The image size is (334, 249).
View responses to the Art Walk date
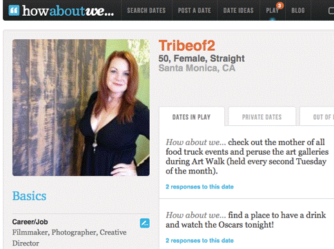point(199,186)
